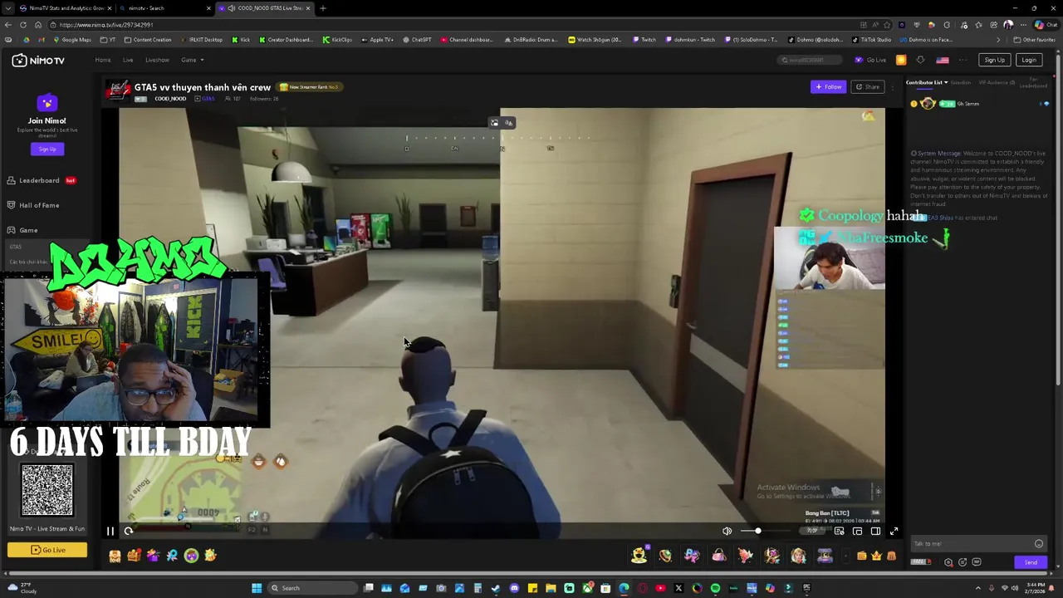
Task: Switch to Fan Leaderboard tab
Action: 1033,82
